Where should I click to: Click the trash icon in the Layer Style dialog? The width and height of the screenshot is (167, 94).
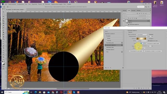tap(123, 68)
